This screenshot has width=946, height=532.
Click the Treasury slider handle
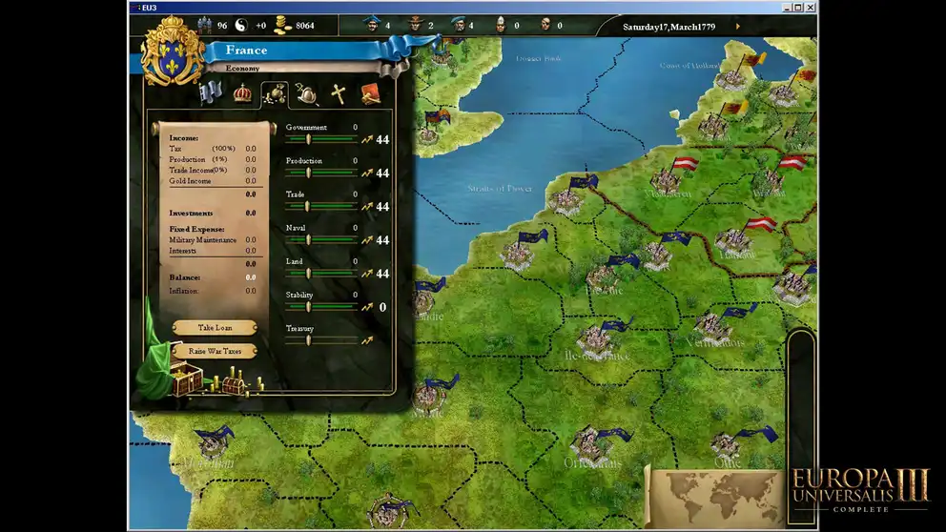point(307,340)
